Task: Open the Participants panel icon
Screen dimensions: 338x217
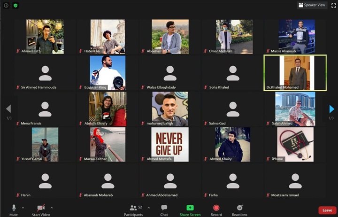Action: tap(133, 208)
